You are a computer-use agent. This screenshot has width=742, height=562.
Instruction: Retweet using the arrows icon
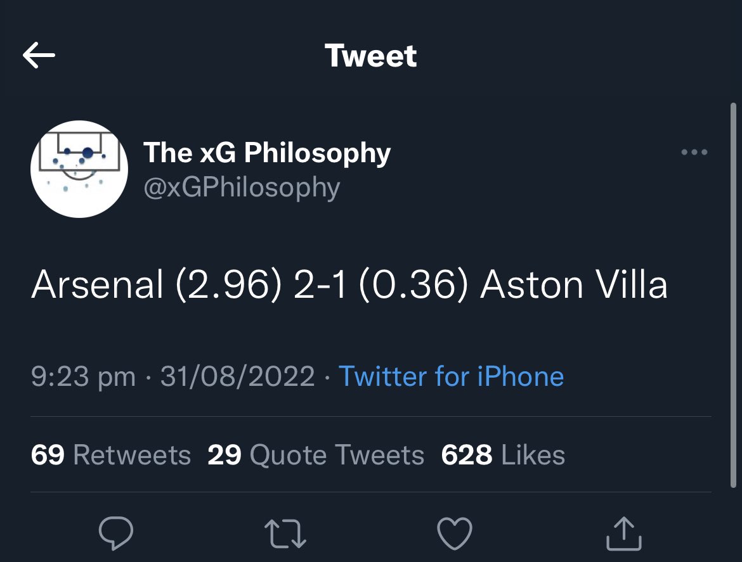coord(285,533)
